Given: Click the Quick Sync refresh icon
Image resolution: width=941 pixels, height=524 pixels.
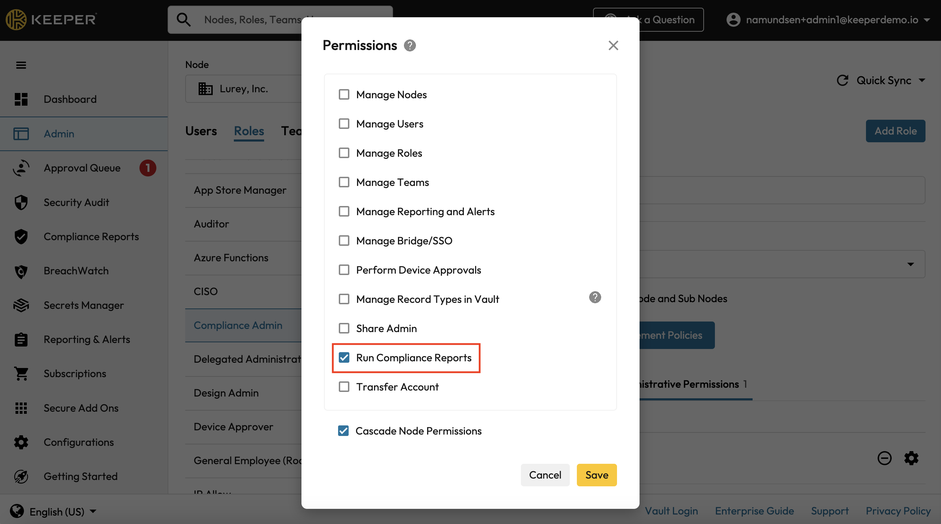Looking at the screenshot, I should pos(842,80).
